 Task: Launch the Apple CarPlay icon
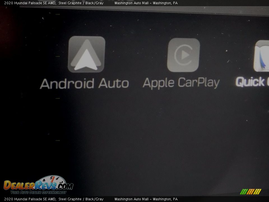click(x=183, y=55)
